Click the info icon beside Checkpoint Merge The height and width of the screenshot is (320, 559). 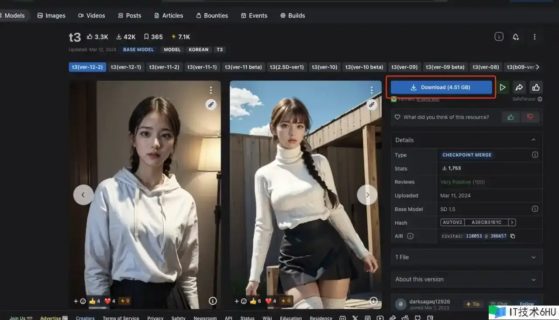pyautogui.click(x=535, y=155)
